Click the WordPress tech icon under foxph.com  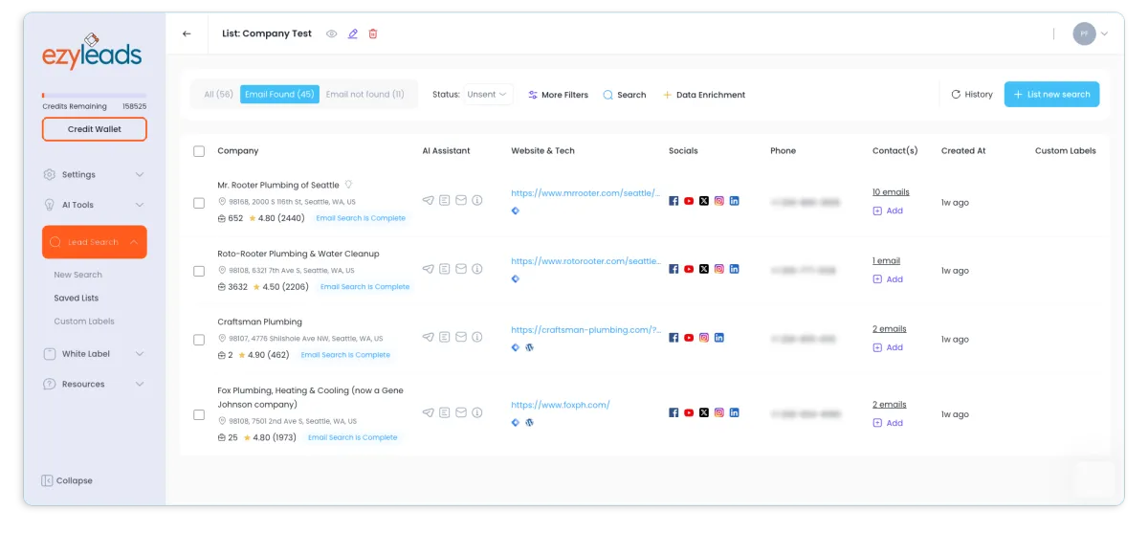coord(529,422)
